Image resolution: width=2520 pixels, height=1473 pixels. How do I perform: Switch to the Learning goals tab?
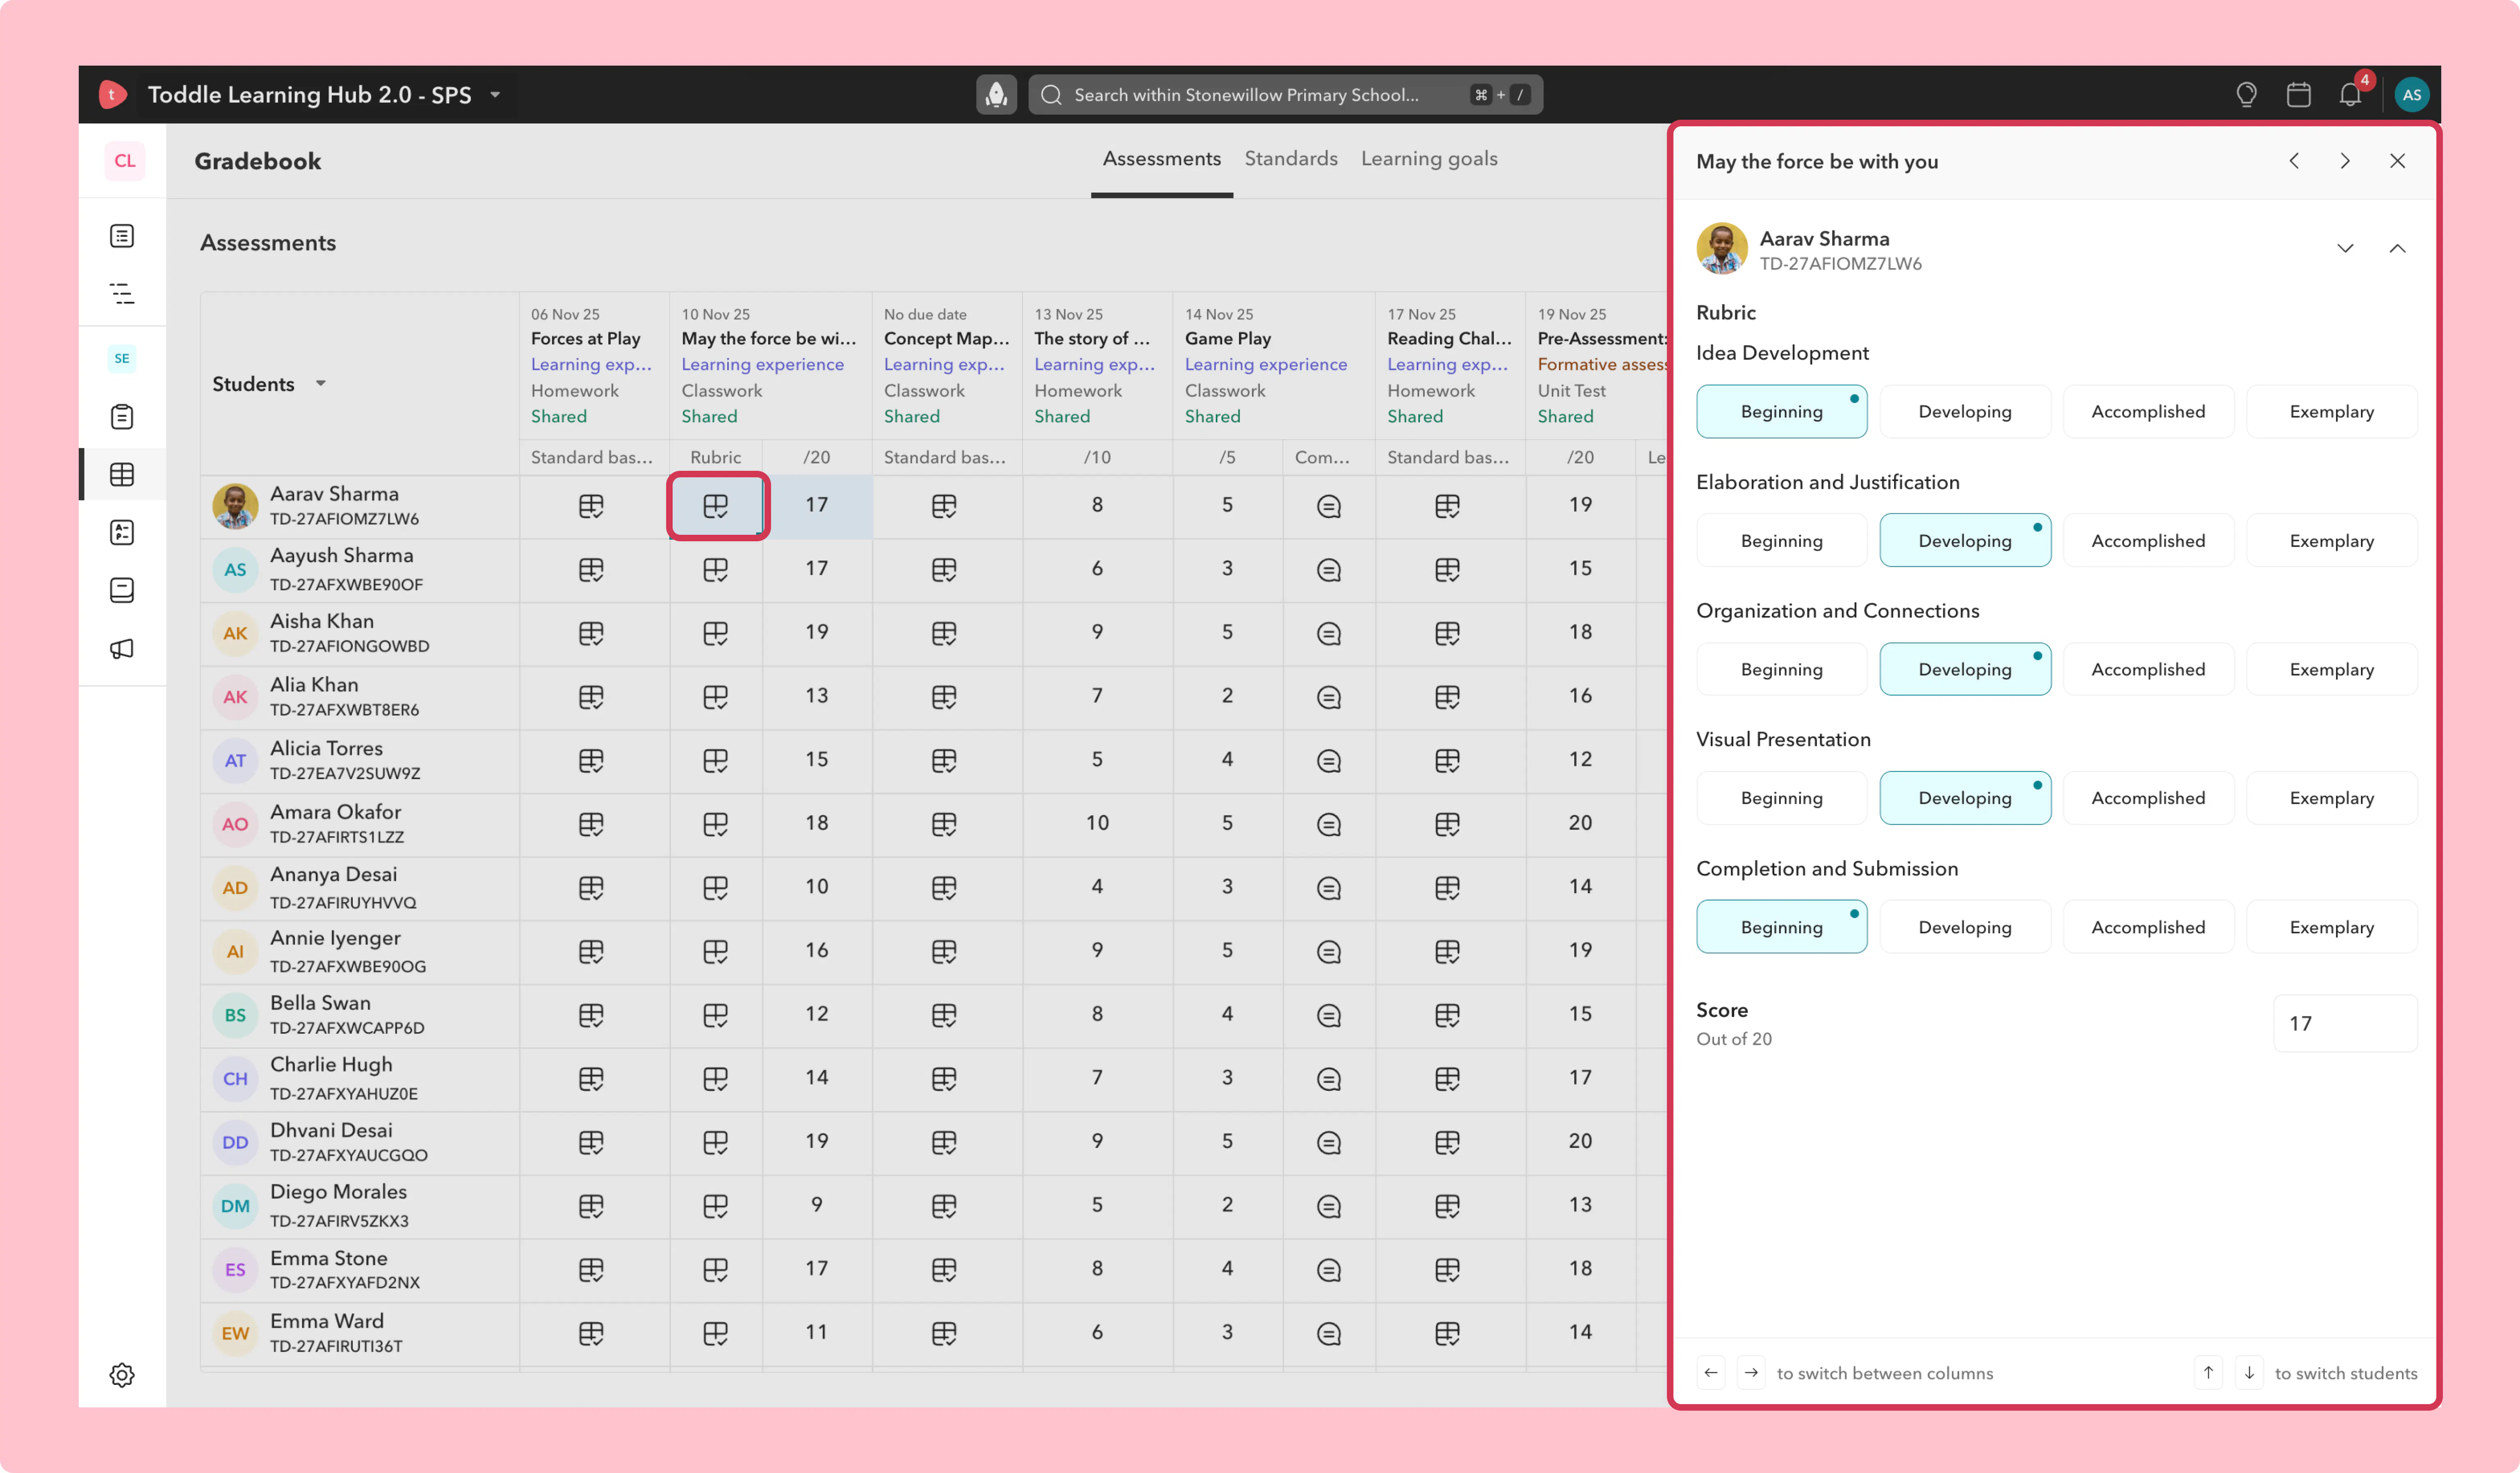point(1428,159)
